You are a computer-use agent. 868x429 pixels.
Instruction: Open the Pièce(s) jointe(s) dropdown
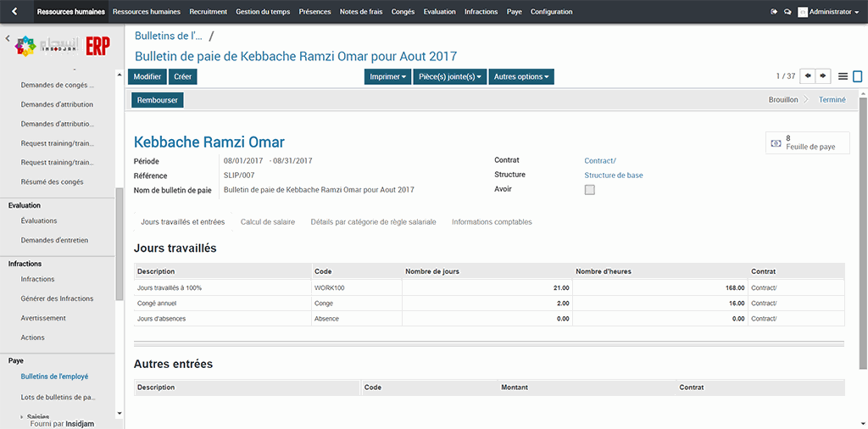click(x=450, y=76)
